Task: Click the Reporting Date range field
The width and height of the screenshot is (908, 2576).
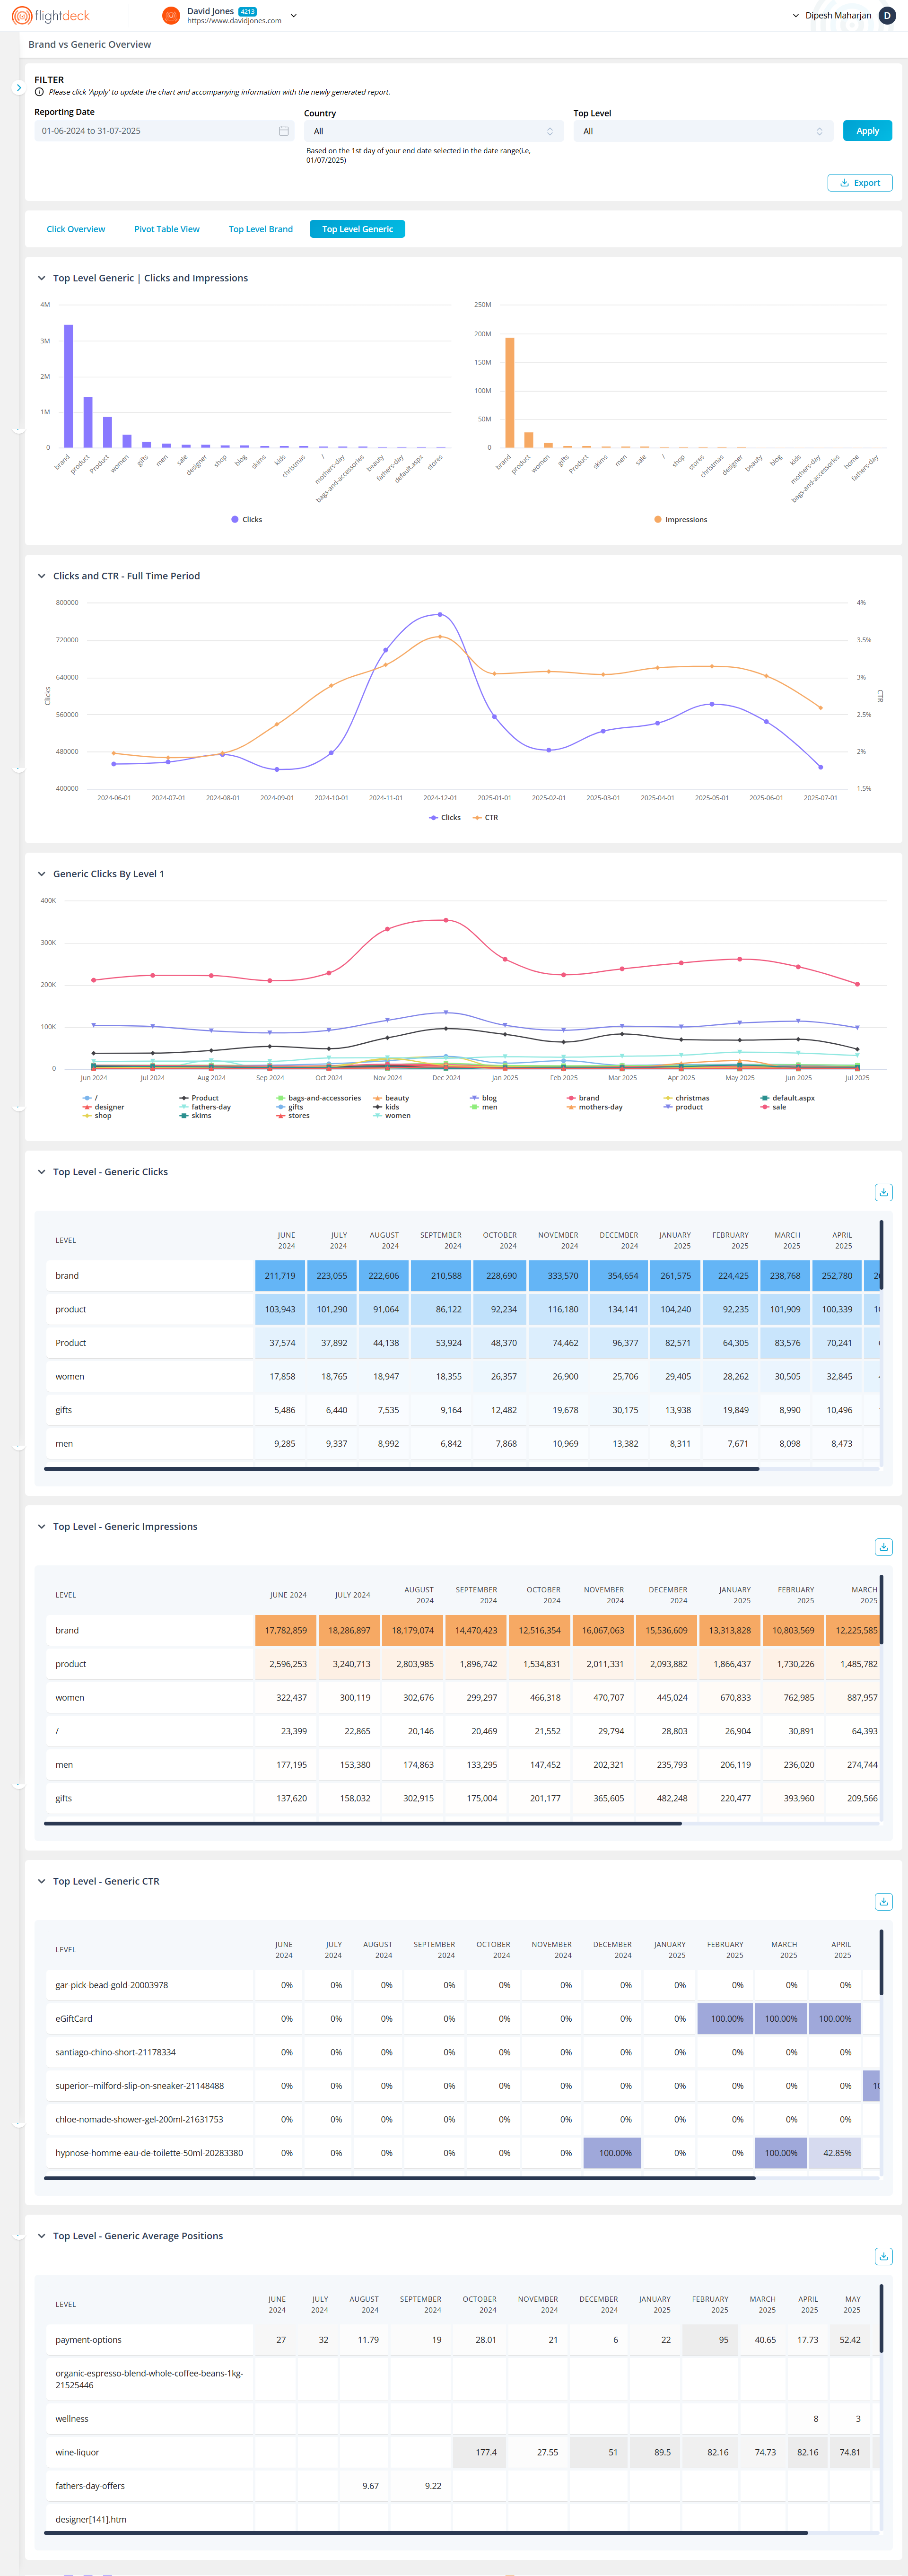Action: (x=164, y=131)
